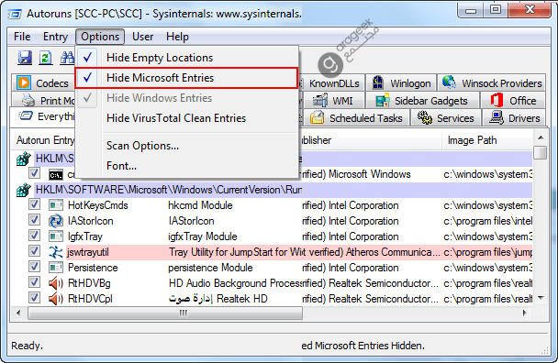Click the RtHDVBg speaker icon
This screenshot has width=558, height=363.
[x=55, y=283]
